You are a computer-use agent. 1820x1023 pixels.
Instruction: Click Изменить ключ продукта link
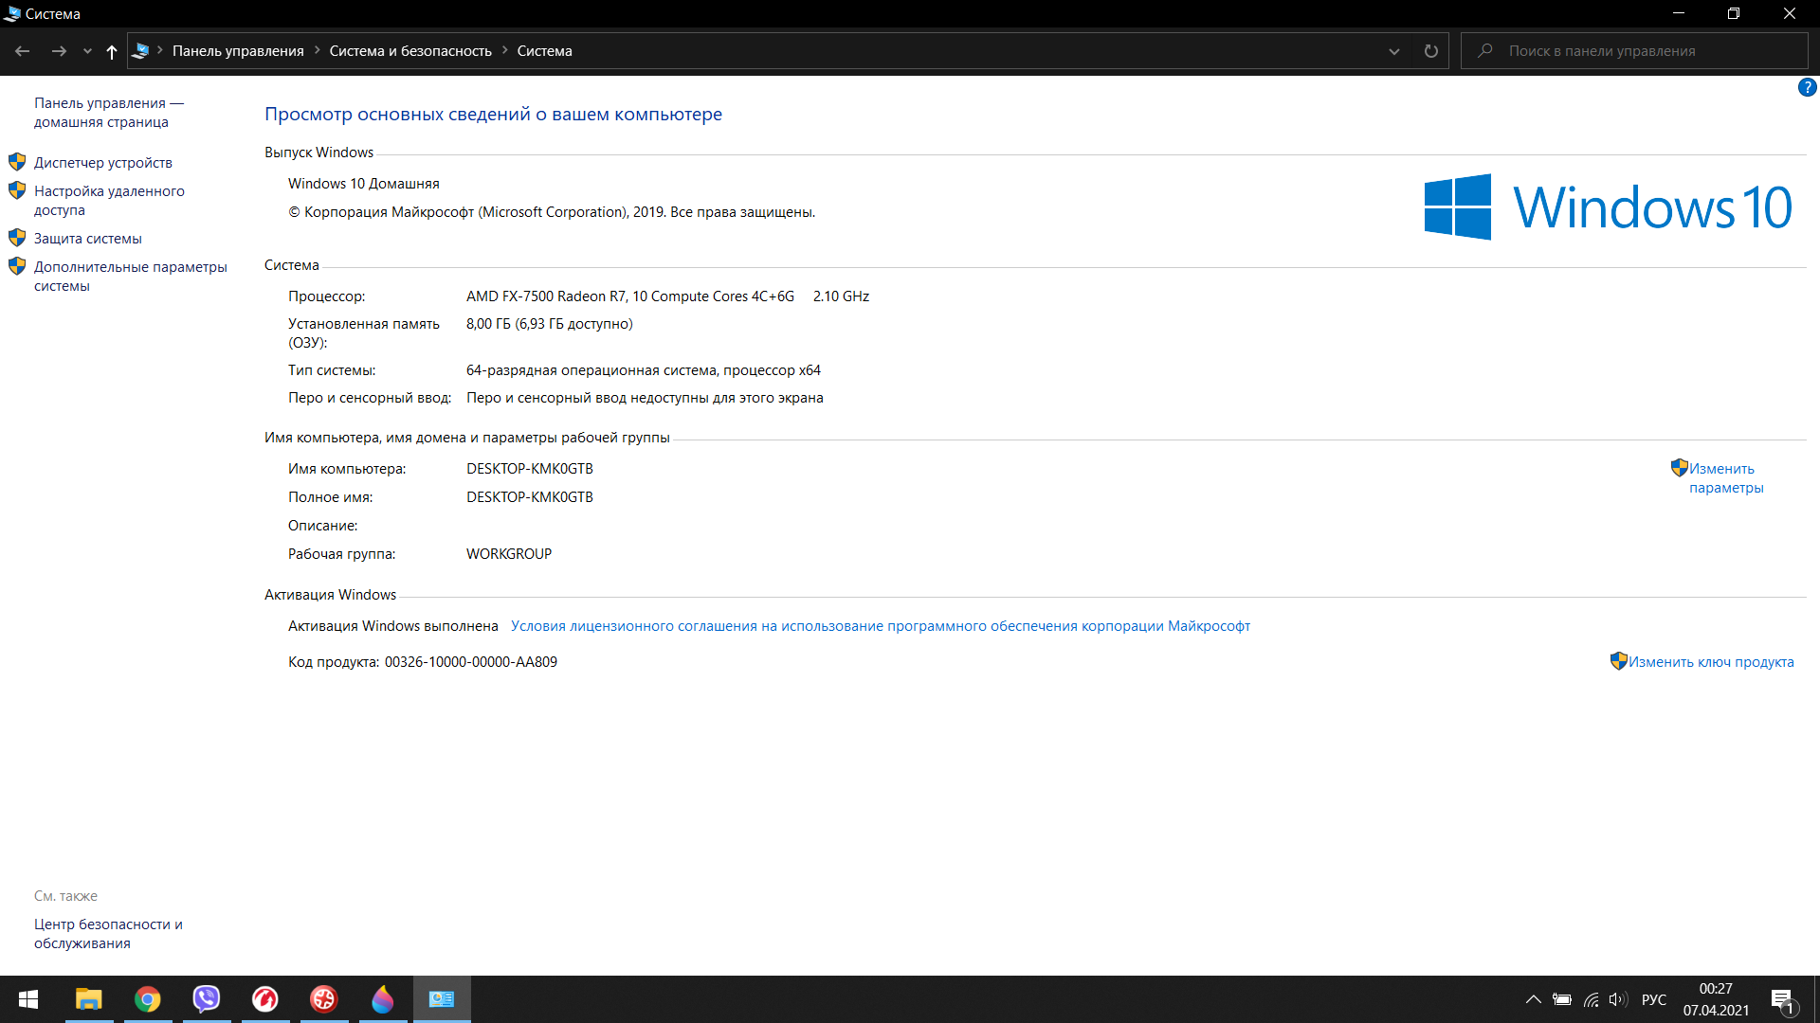coord(1711,662)
